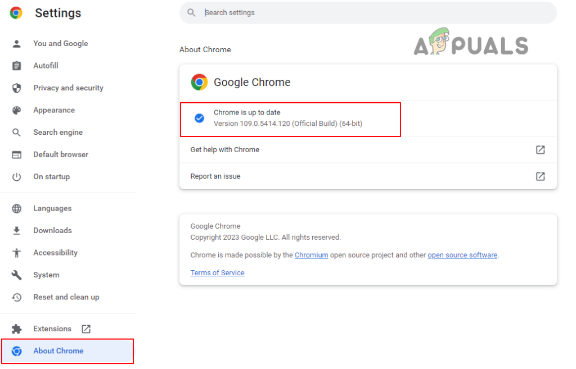Image resolution: width=576 pixels, height=369 pixels.
Task: Click the Autofill clipboard icon
Action: (x=16, y=66)
